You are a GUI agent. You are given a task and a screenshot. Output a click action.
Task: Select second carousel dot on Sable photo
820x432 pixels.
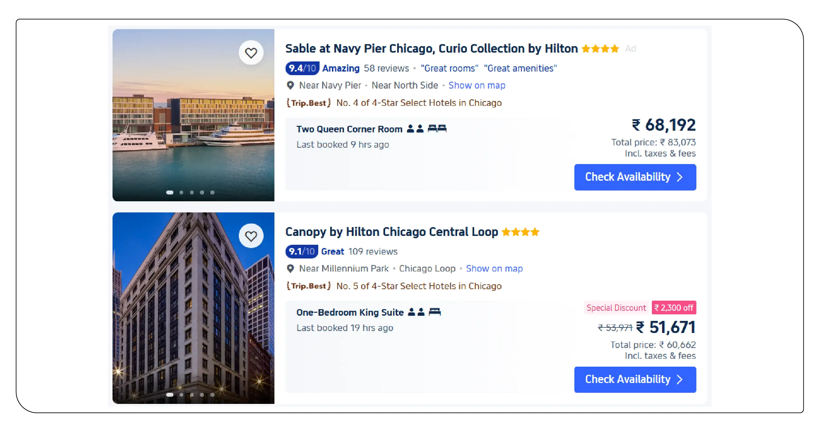(181, 192)
